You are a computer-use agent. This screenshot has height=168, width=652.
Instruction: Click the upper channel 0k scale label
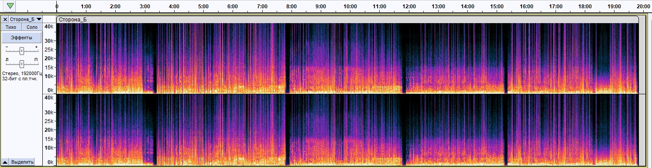click(51, 90)
